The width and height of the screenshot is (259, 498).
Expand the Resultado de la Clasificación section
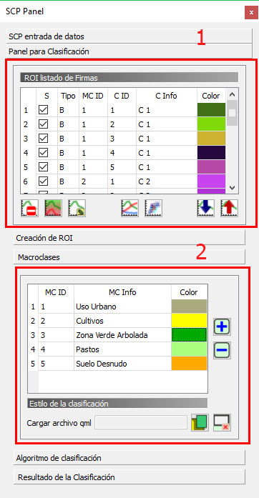tap(129, 477)
